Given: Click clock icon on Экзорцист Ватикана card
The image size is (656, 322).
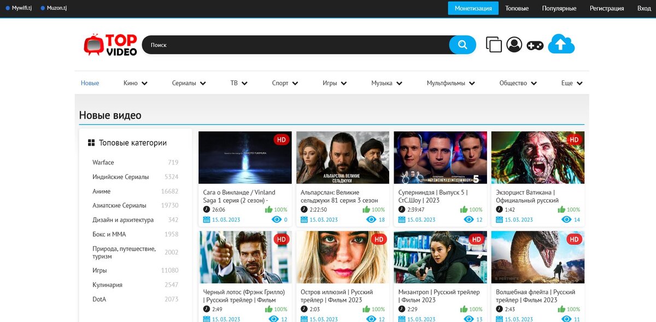Looking at the screenshot, I should [499, 210].
